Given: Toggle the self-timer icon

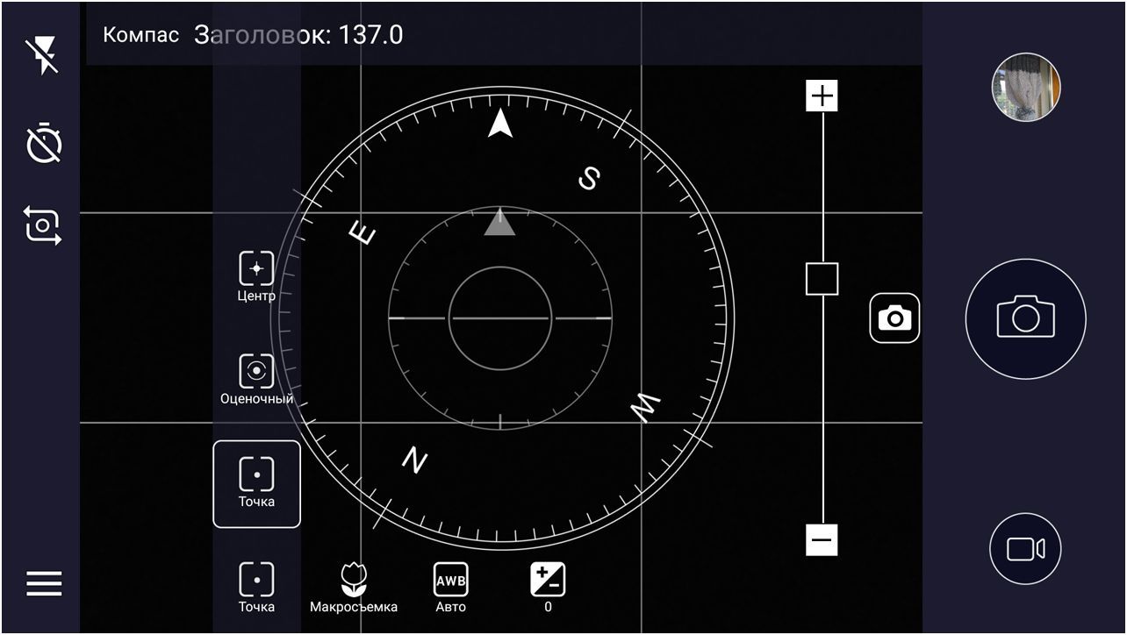Looking at the screenshot, I should [x=44, y=143].
